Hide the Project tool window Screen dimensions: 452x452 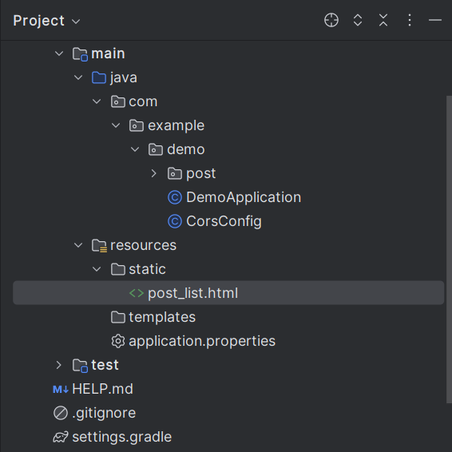[435, 20]
